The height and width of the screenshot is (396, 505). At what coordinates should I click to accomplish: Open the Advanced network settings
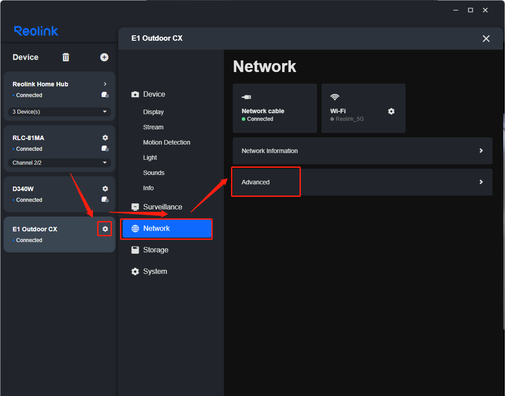coord(362,182)
